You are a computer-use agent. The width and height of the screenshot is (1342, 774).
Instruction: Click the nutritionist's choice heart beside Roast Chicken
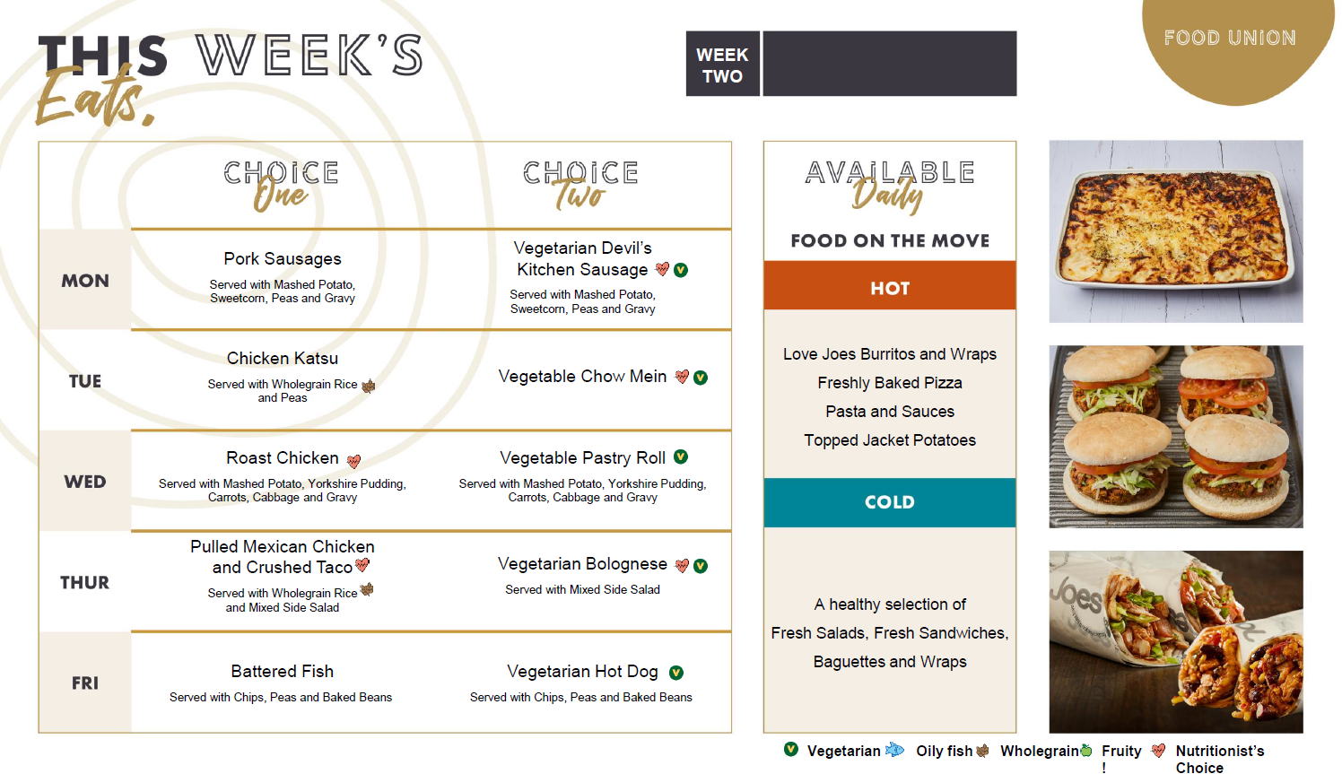[354, 461]
